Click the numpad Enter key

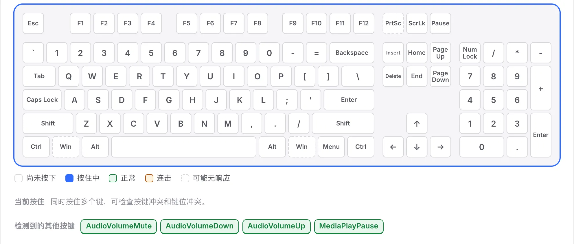coord(541,135)
